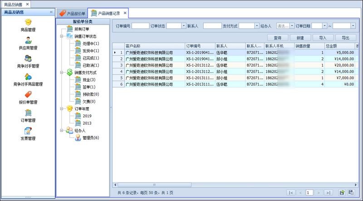
Task: Open the 支付方式 dropdown
Action: point(257,26)
